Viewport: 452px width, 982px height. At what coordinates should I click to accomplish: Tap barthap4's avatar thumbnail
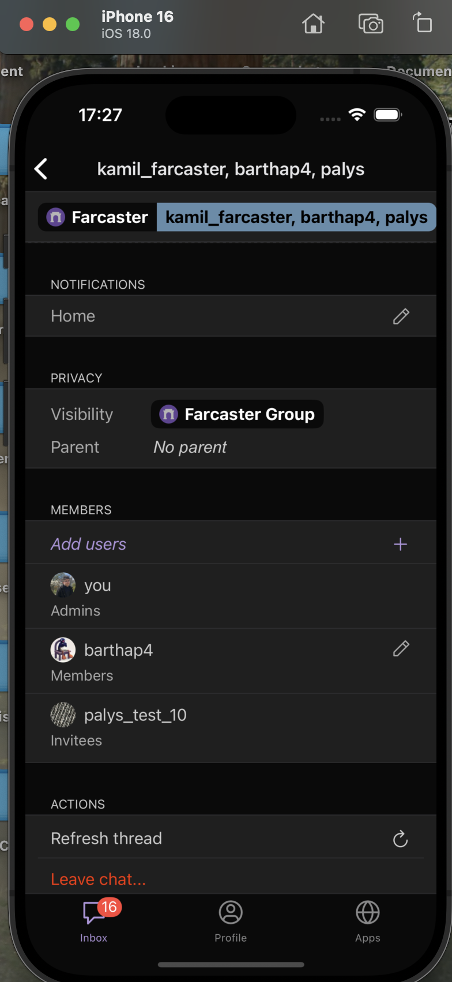(x=63, y=650)
